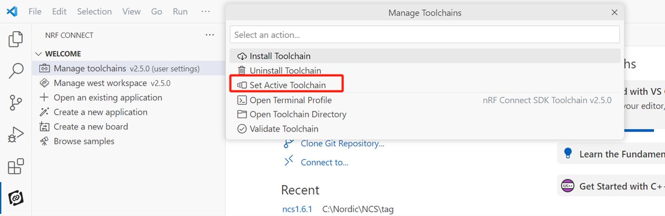The image size is (665, 216).
Task: Collapse the WELCOME section
Action: 39,54
